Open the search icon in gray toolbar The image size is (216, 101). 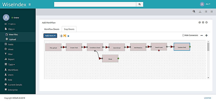tap(194, 12)
